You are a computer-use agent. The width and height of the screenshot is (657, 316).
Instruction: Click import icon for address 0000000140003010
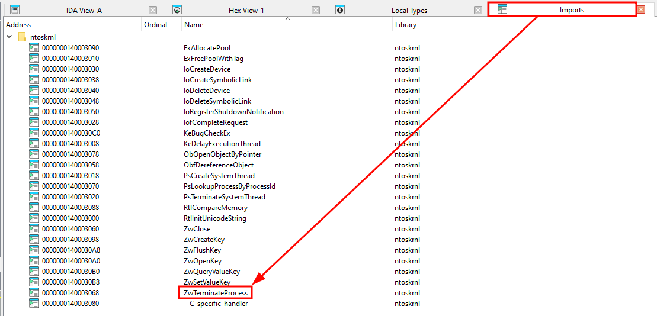[34, 58]
